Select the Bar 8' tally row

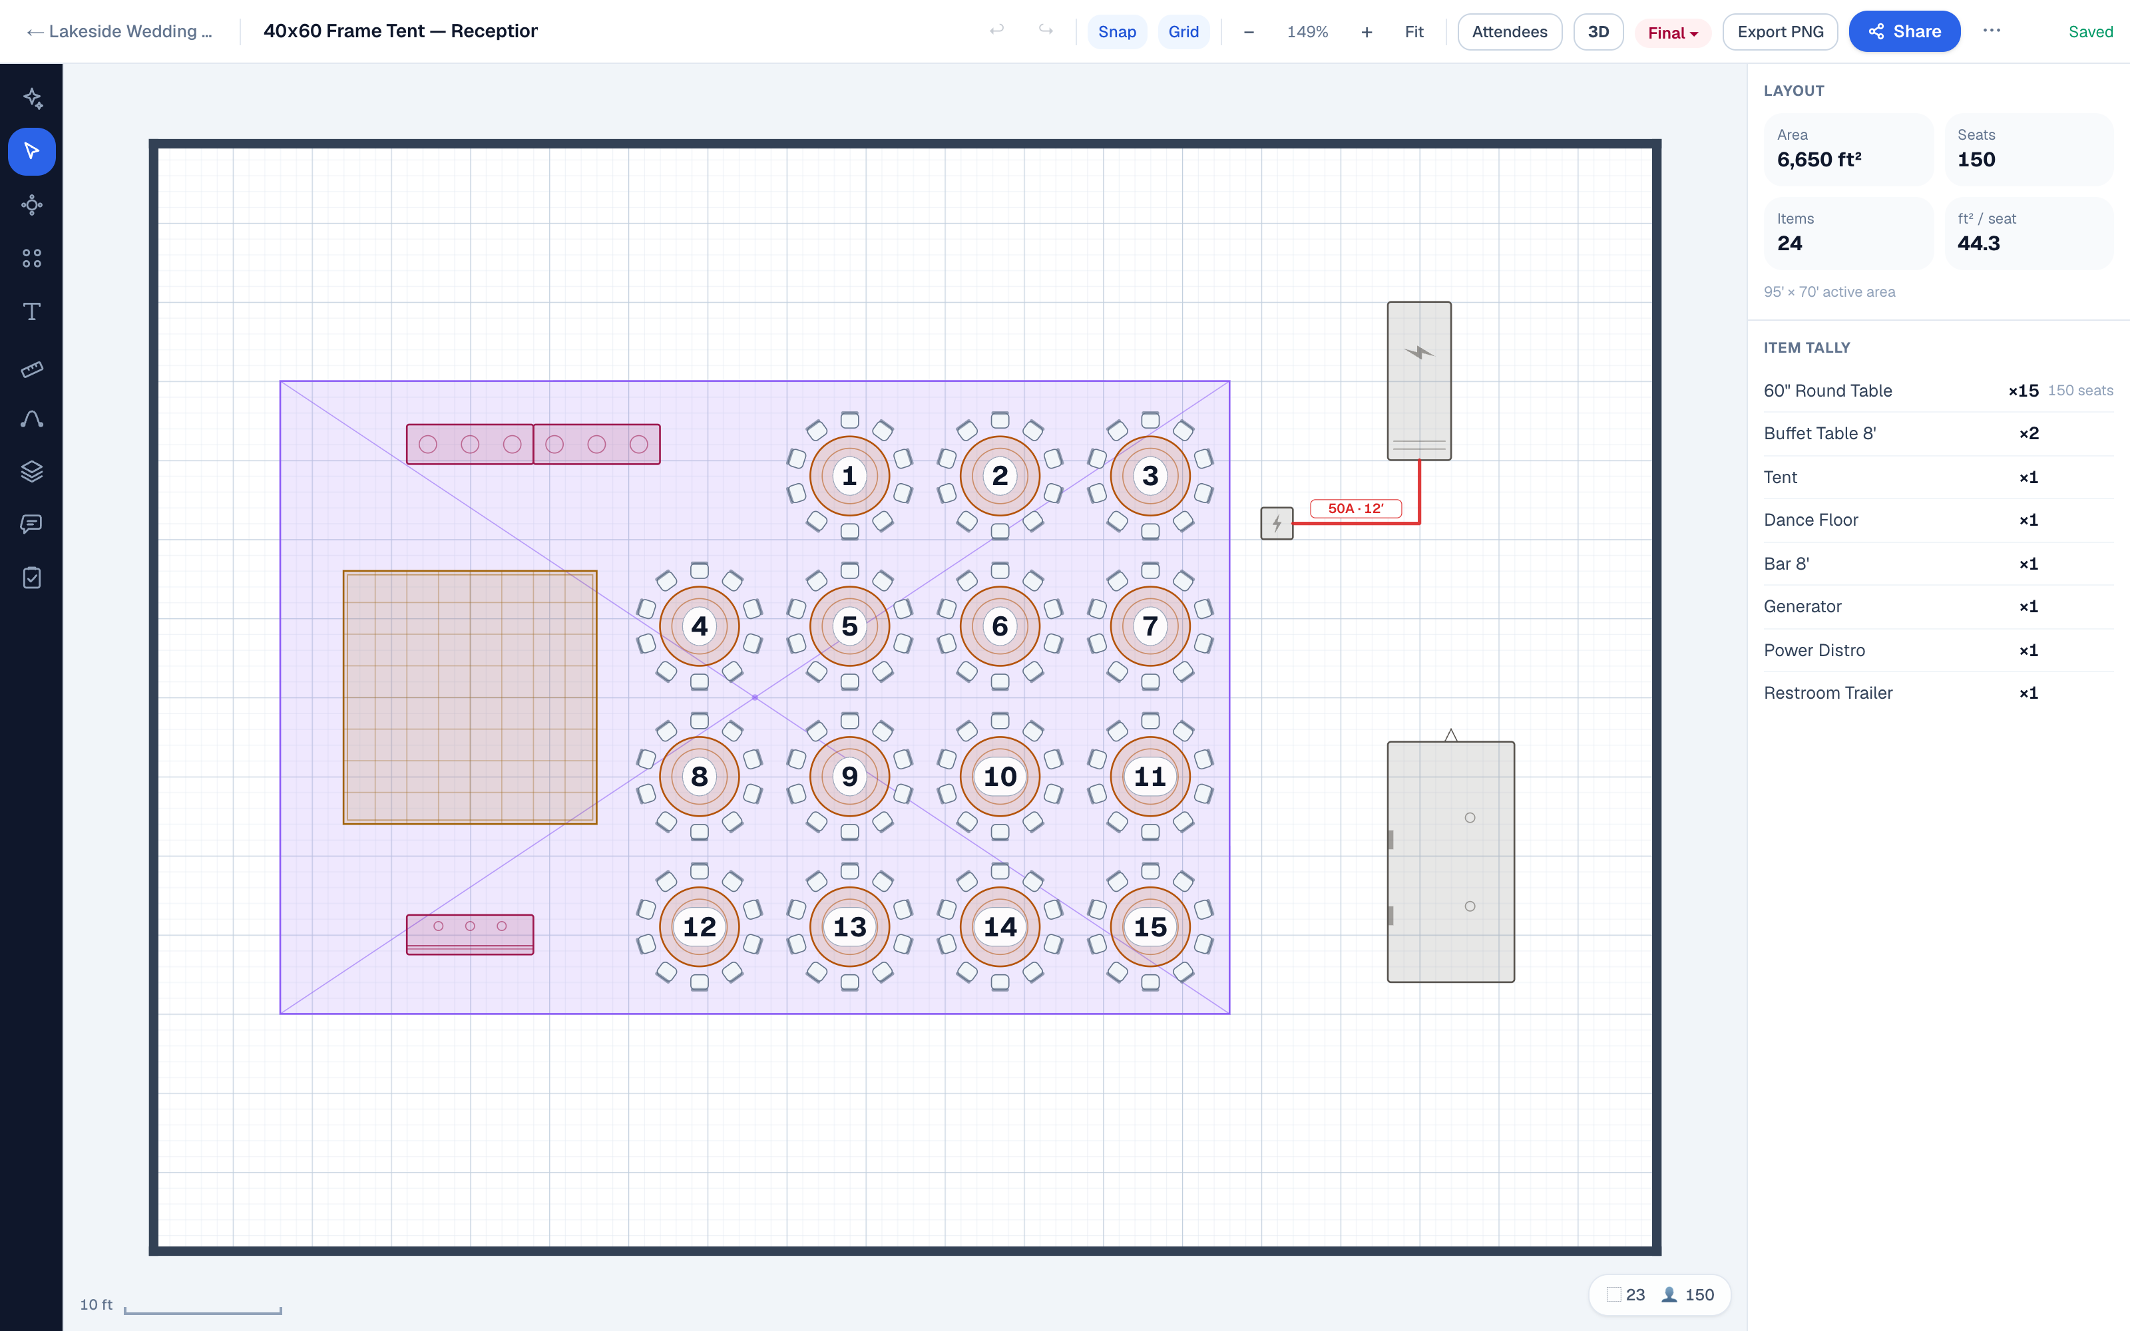(1937, 564)
